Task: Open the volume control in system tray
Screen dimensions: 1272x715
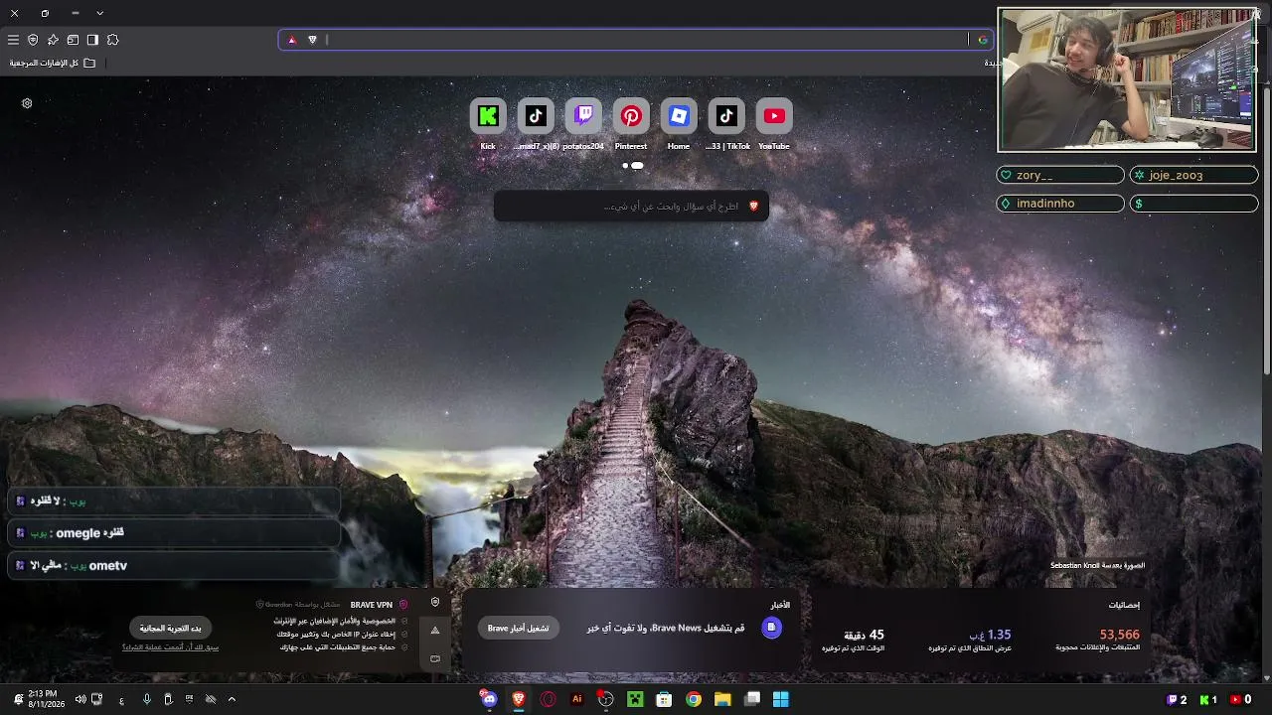Action: [80, 699]
